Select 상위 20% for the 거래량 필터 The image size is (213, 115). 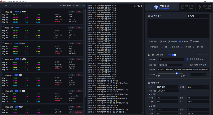click(x=191, y=41)
